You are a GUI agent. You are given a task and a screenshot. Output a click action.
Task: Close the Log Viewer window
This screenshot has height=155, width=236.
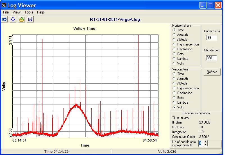click(x=218, y=5)
